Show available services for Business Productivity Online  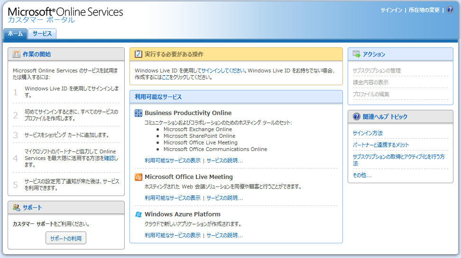(173, 160)
